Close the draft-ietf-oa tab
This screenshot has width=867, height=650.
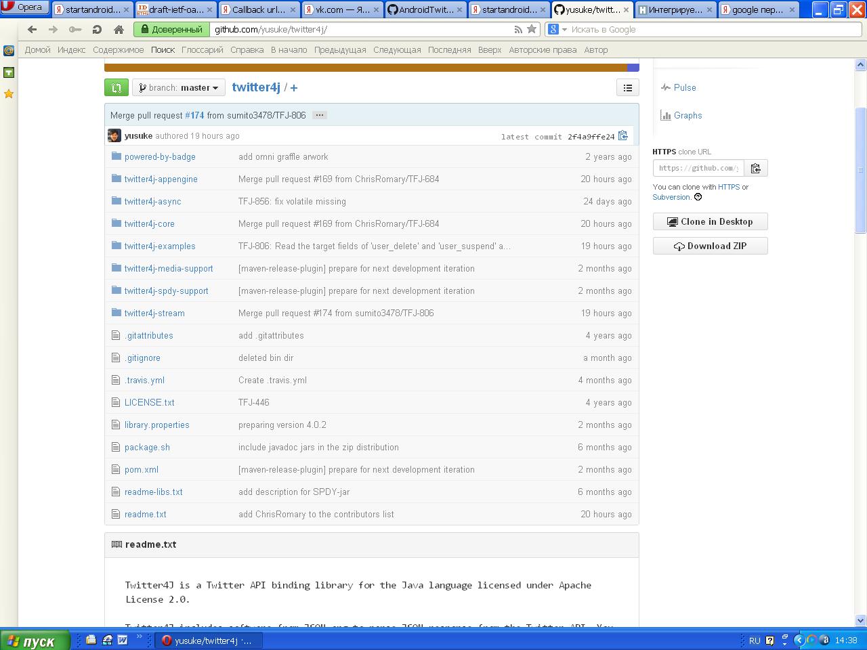pos(209,9)
